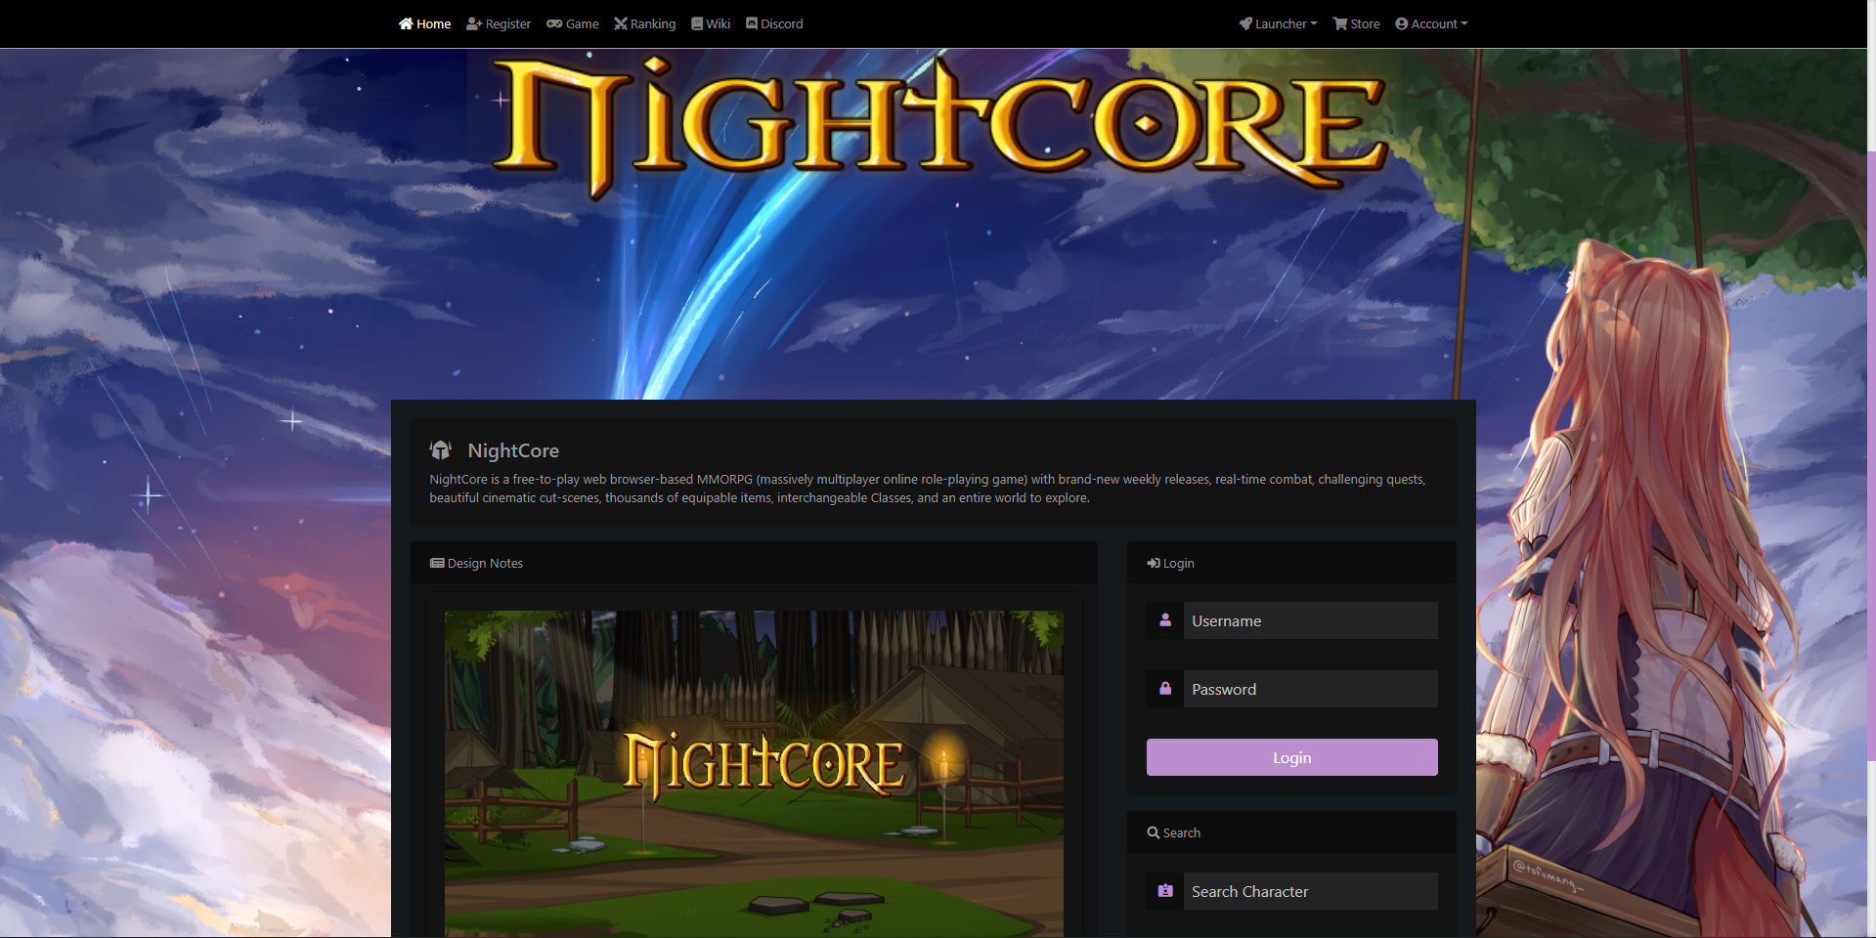Click the purple Login button
Image resolution: width=1876 pixels, height=938 pixels.
(1292, 757)
